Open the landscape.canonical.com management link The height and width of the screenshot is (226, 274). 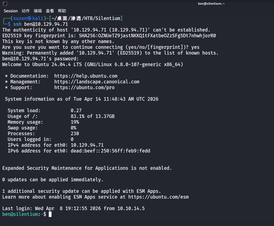point(97,82)
